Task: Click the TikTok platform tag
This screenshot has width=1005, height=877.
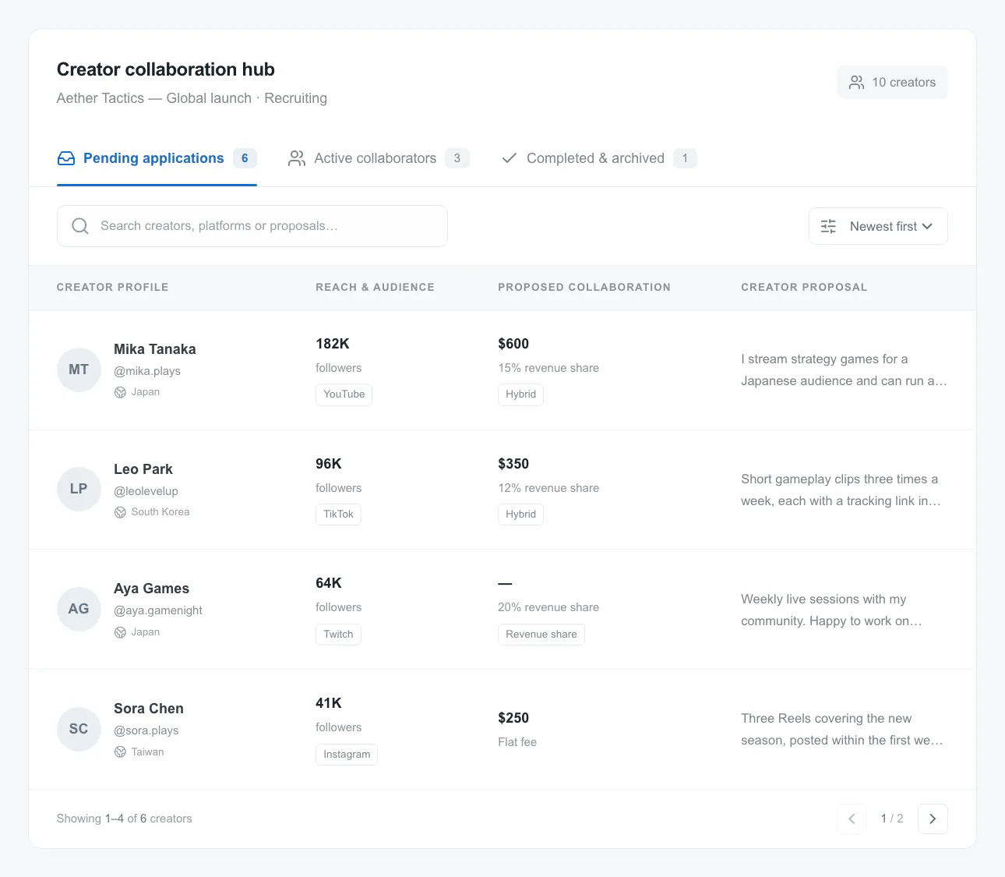Action: tap(338, 515)
